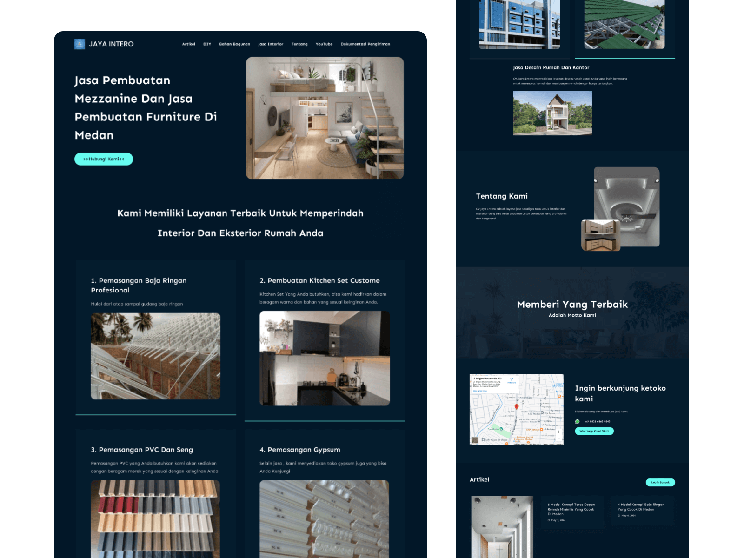
Task: Open the 4 Model Kanopi Baja Ringan article
Action: (x=641, y=507)
